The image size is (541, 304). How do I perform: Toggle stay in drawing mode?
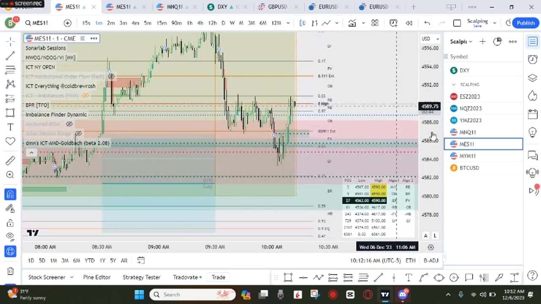click(x=11, y=208)
